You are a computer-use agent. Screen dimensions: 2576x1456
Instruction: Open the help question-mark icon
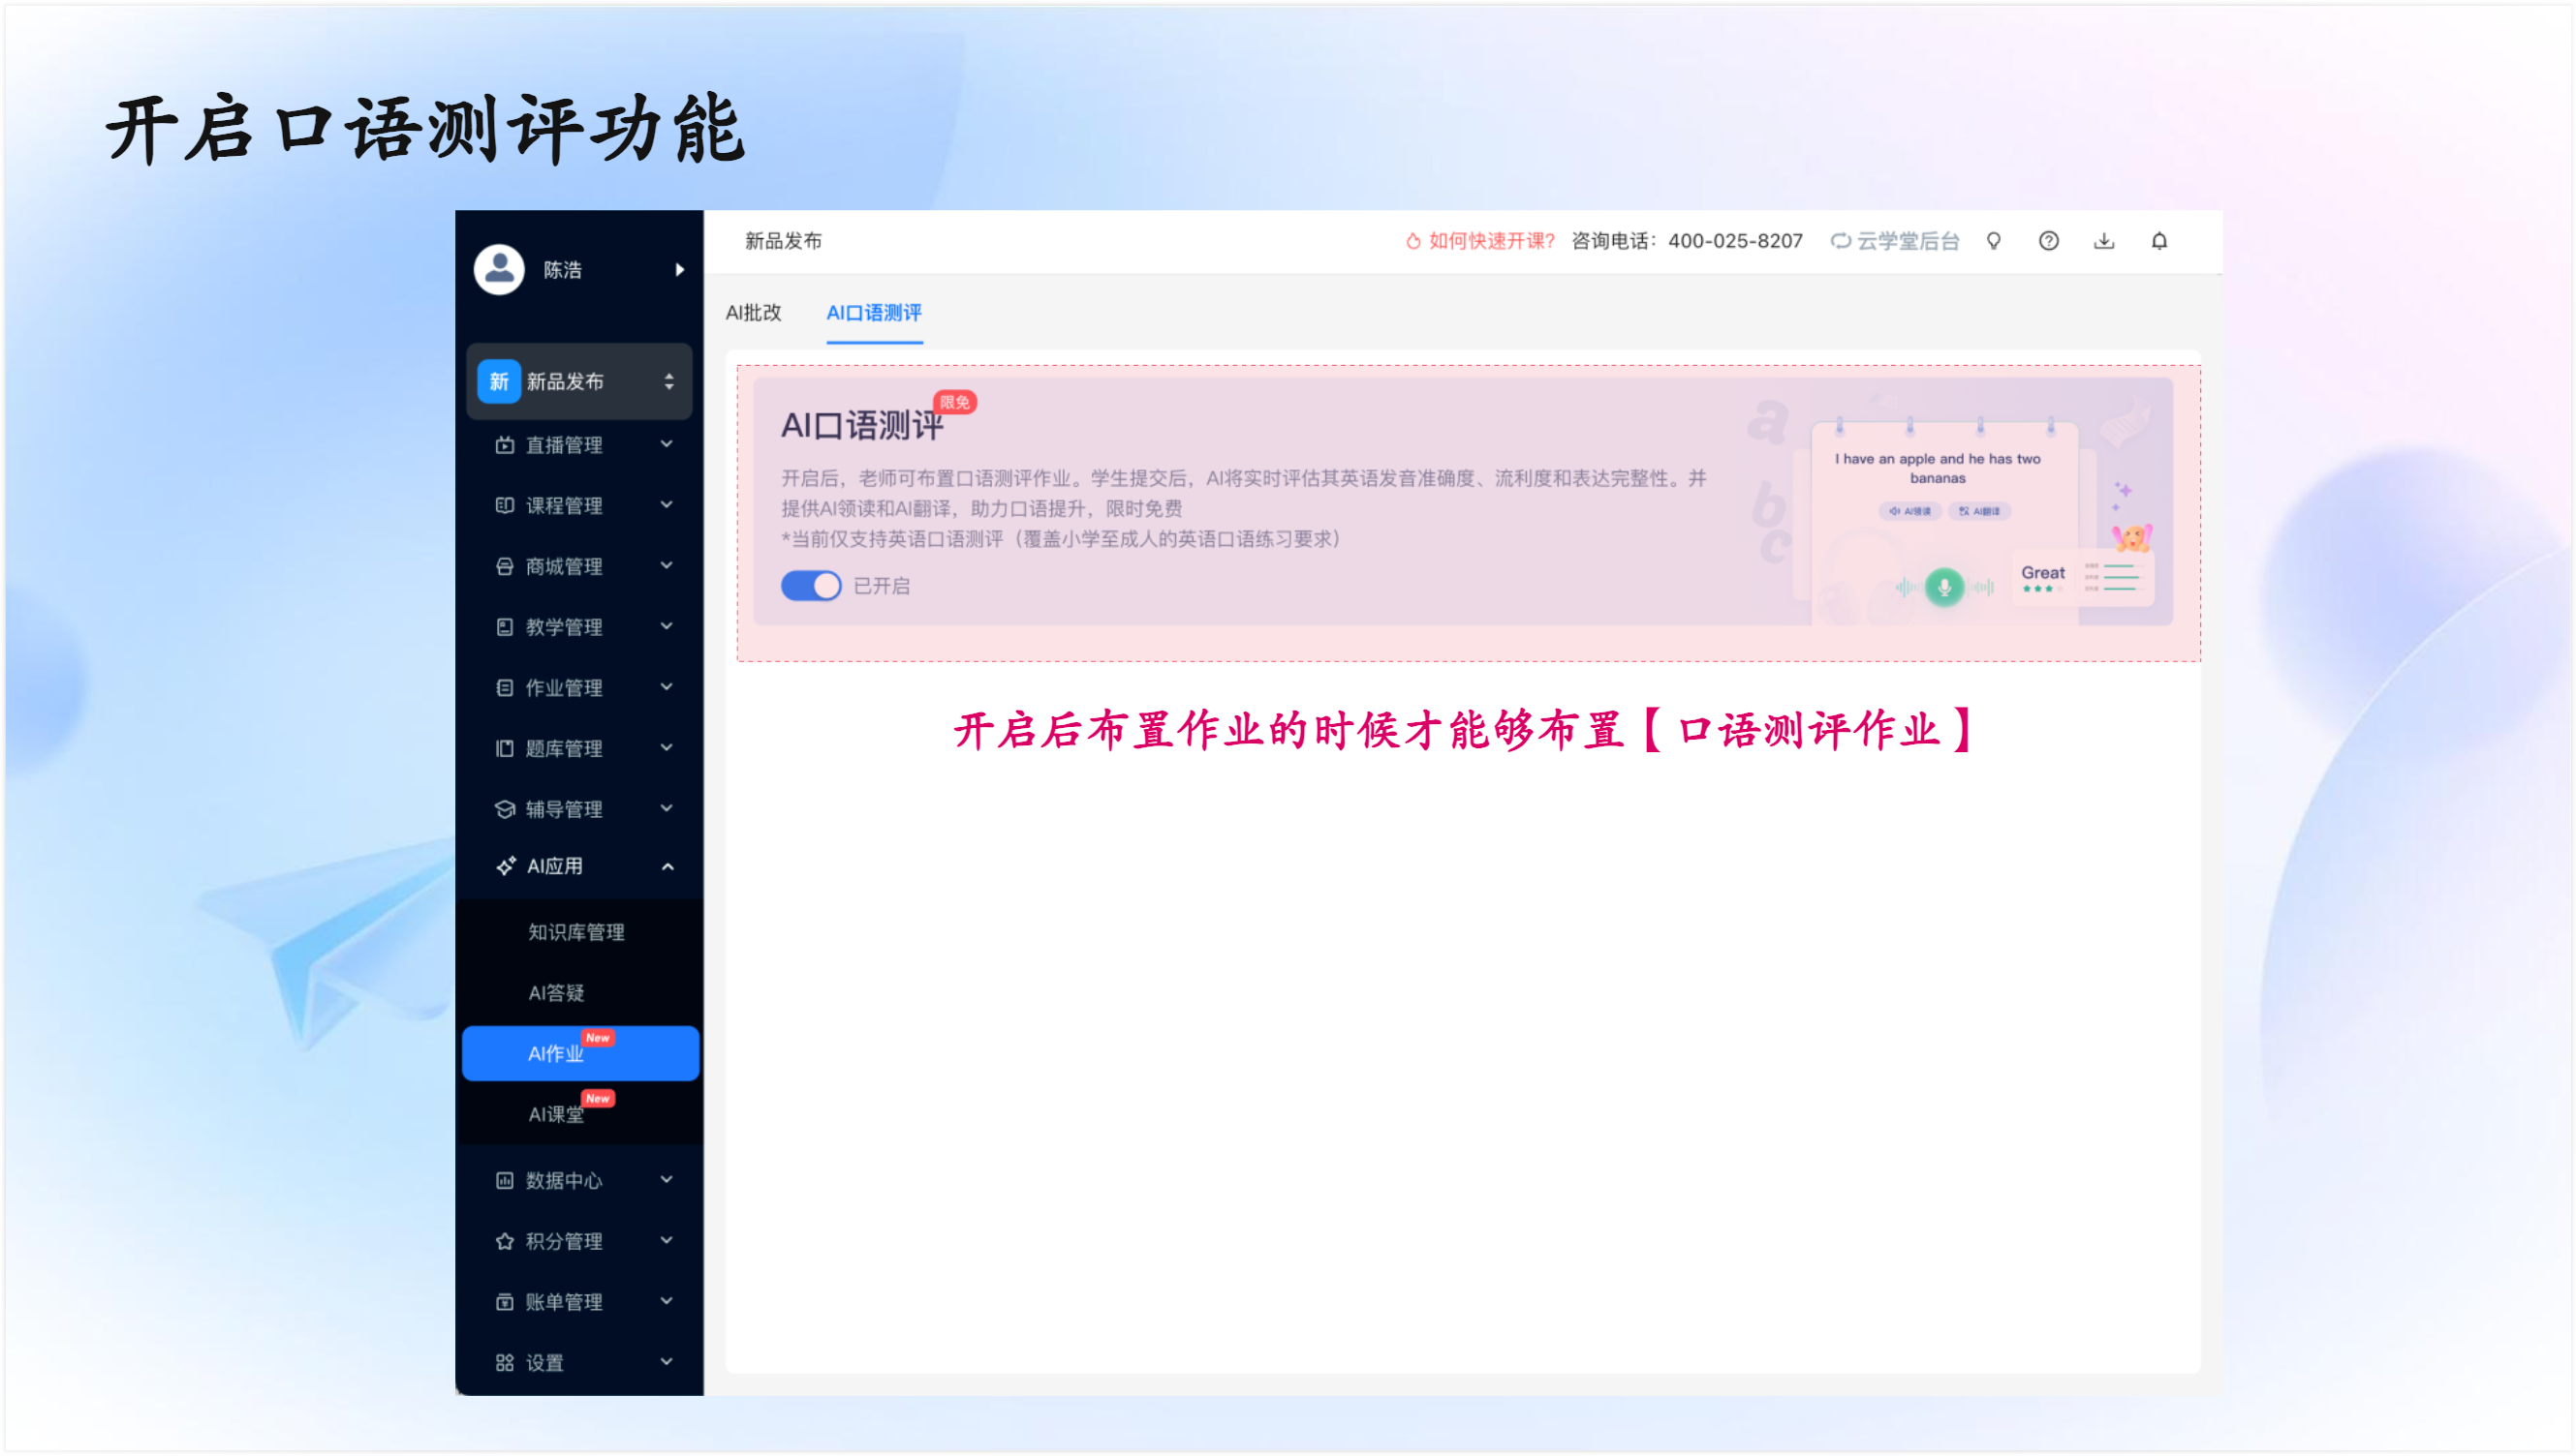tap(2048, 241)
